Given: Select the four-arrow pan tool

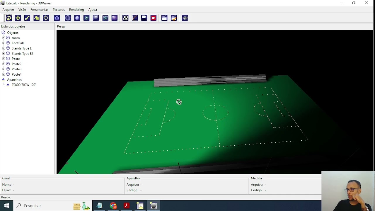Looking at the screenshot, I should (18, 18).
